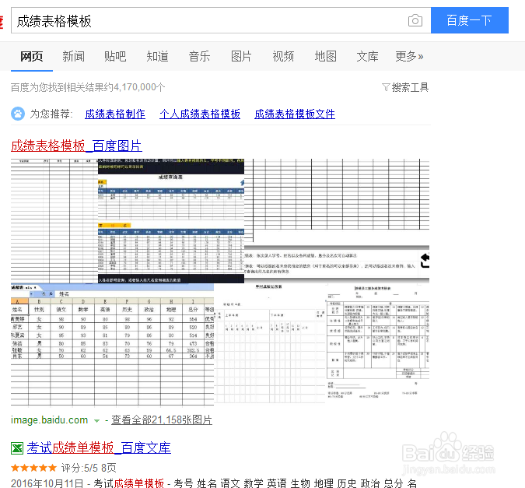Open the 文库 tab
525x488 pixels.
367,56
